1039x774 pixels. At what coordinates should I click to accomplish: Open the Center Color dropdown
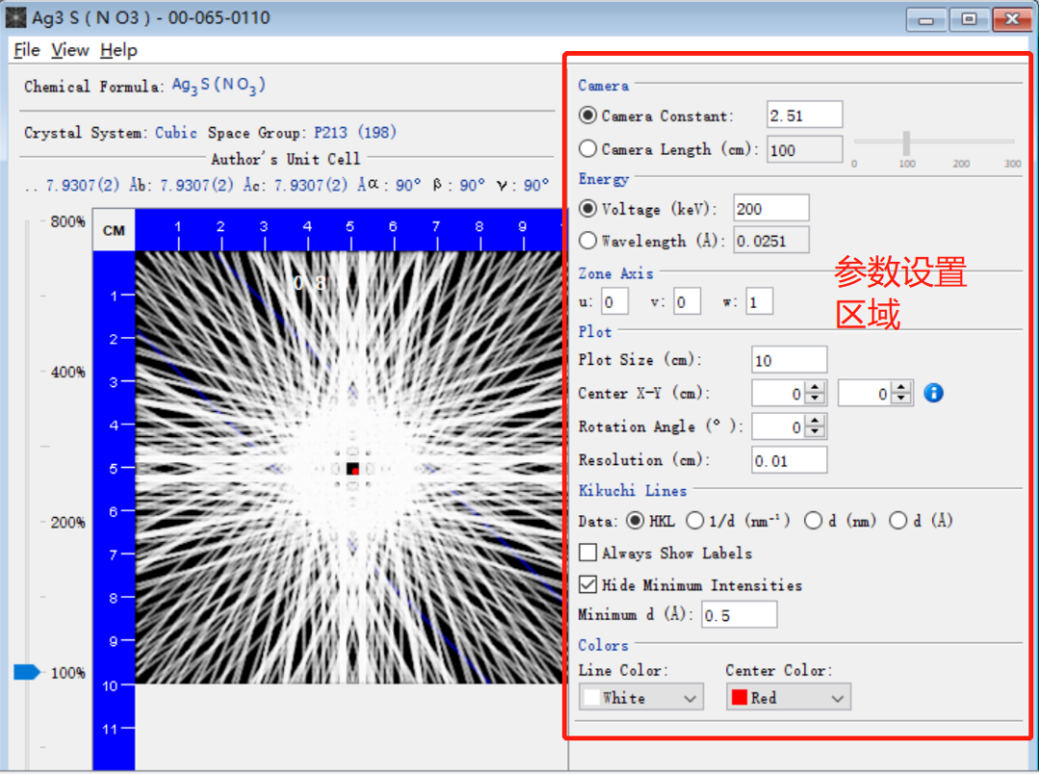click(x=789, y=698)
